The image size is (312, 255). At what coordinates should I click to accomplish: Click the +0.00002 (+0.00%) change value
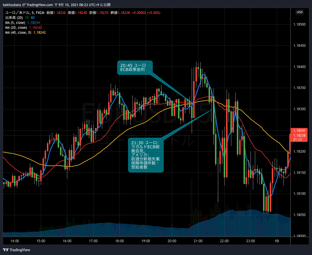146,13
